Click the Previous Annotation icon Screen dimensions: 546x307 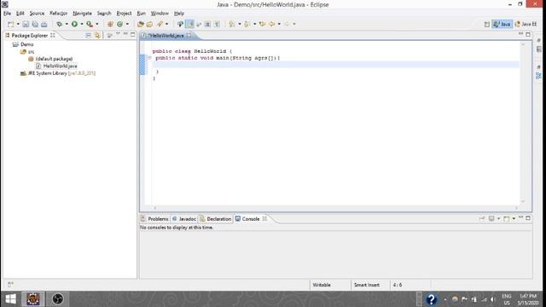pyautogui.click(x=247, y=24)
